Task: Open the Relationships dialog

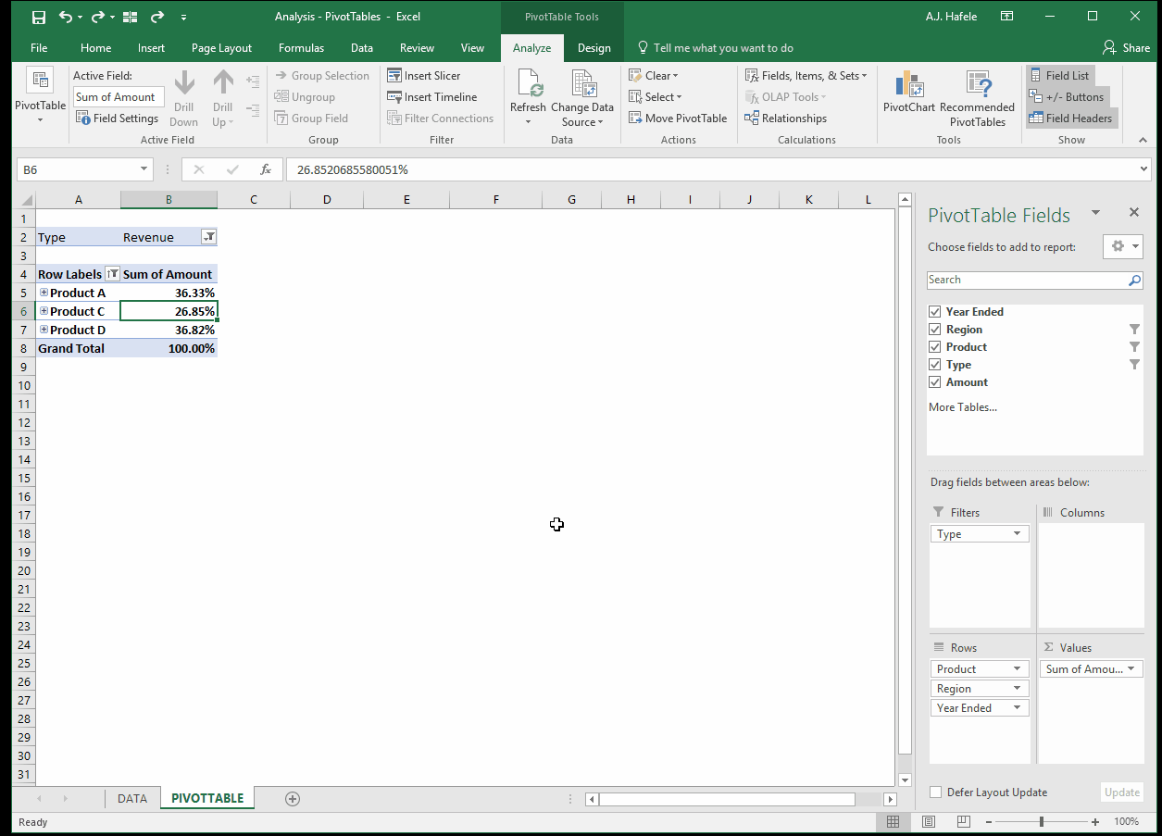Action: tap(785, 119)
